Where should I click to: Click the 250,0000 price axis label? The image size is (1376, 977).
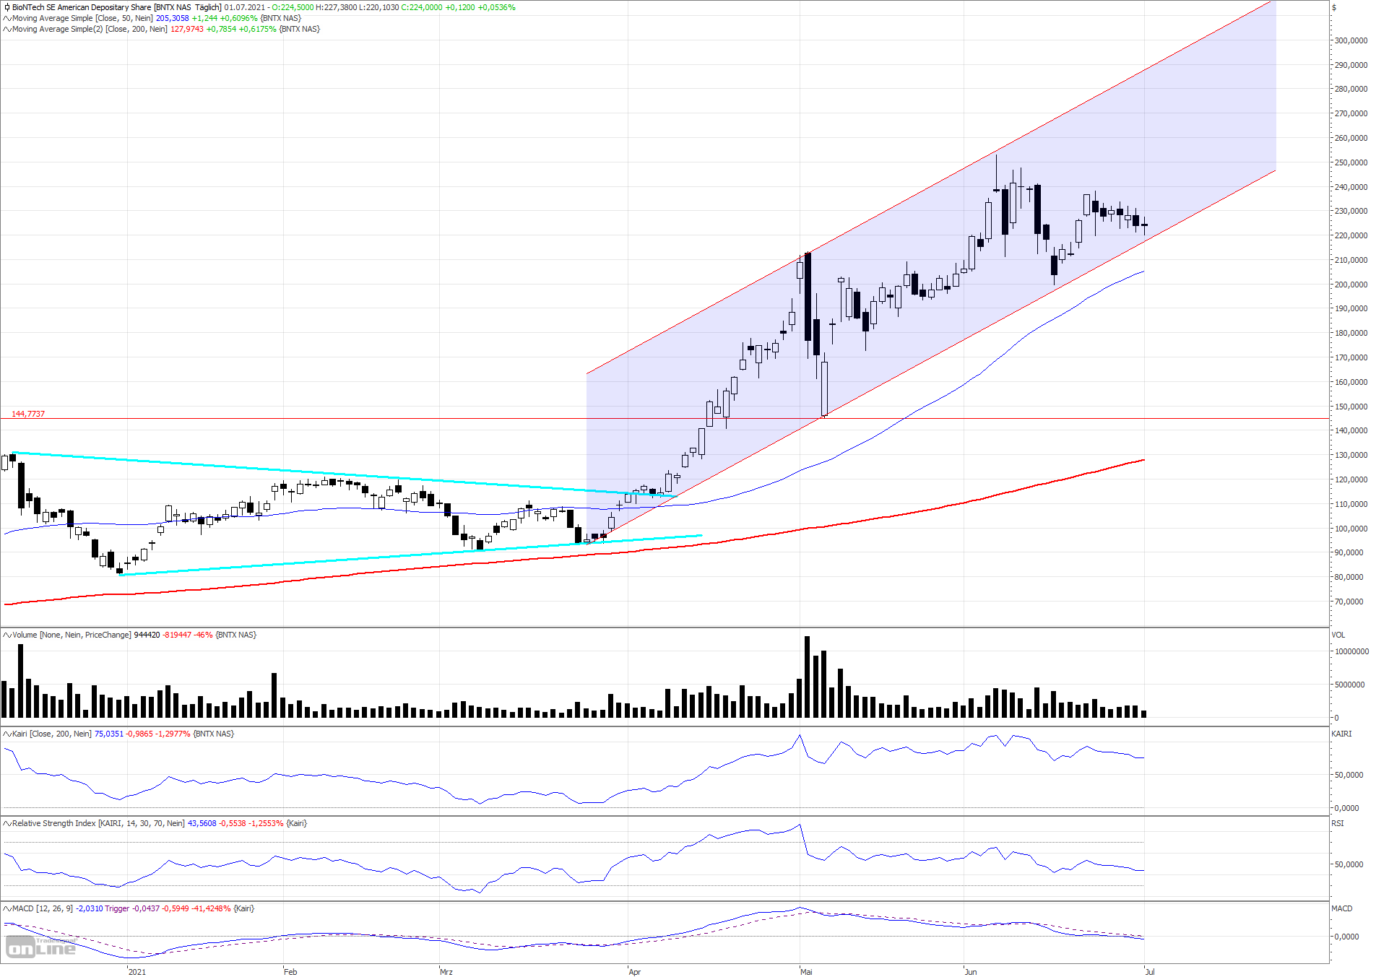1351,162
